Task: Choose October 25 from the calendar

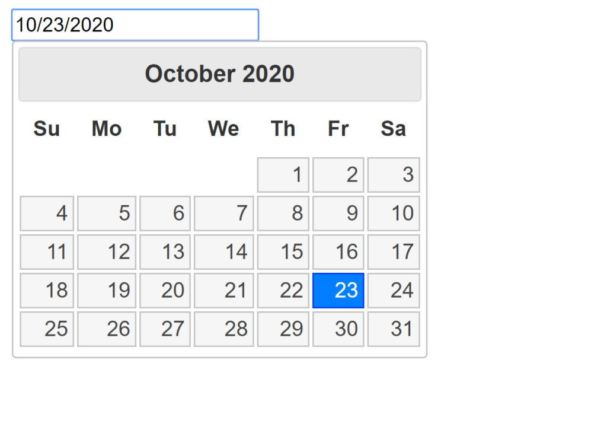Action: [x=46, y=329]
